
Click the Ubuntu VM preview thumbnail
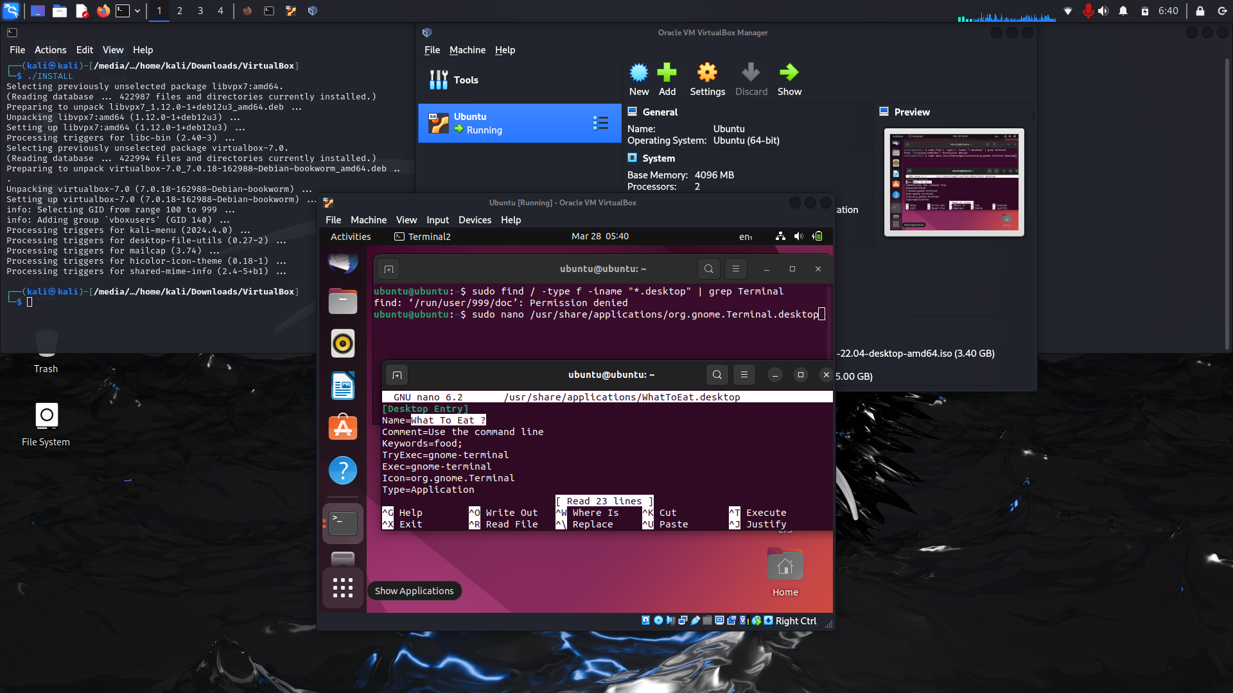click(x=954, y=182)
